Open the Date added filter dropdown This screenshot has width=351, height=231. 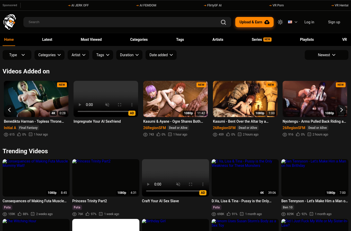(x=161, y=55)
